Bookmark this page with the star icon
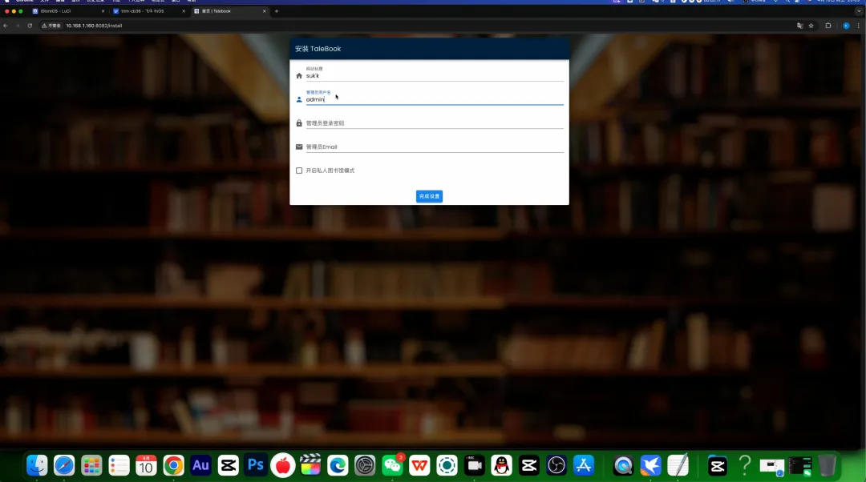Screen dimensions: 866x482 click(811, 26)
